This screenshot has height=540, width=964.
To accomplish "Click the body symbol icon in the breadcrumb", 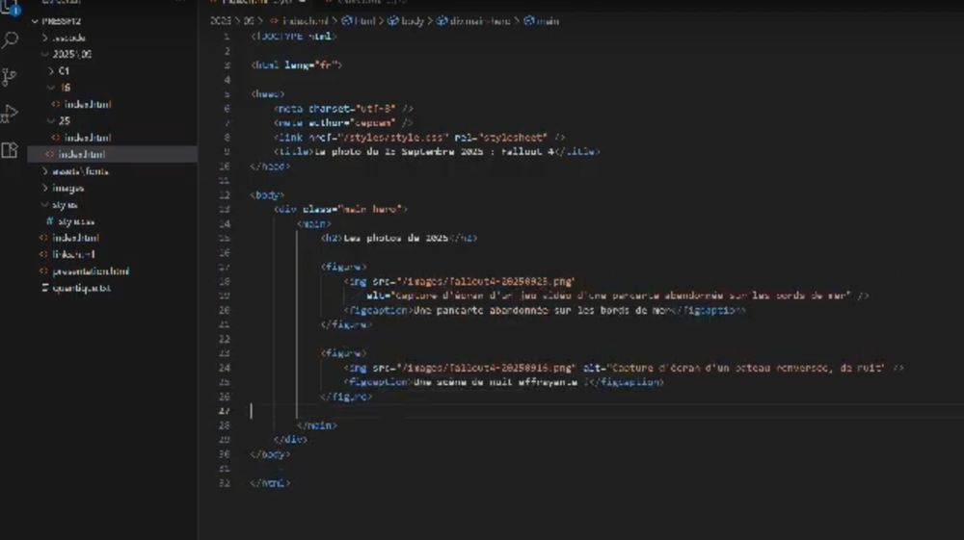I will click(x=392, y=21).
